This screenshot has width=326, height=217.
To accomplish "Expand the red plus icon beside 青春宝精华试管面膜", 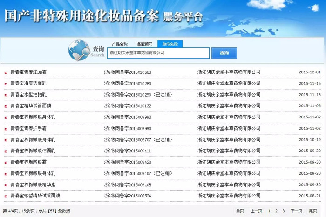I will (x=6, y=106).
